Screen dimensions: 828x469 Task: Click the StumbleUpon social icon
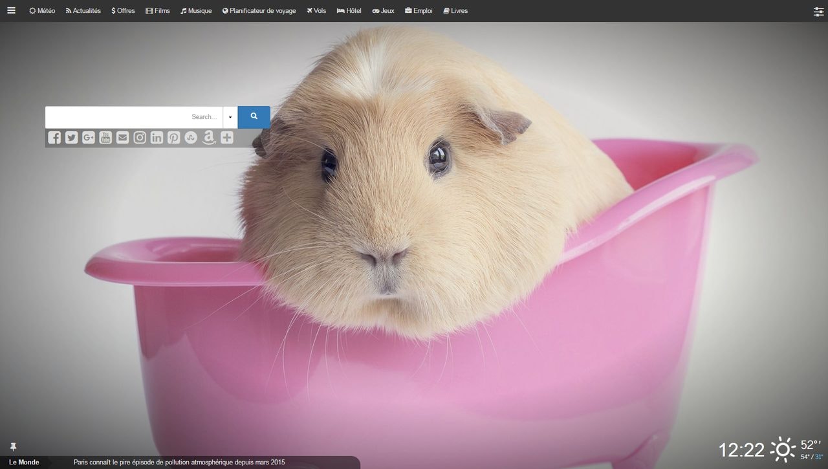click(190, 137)
